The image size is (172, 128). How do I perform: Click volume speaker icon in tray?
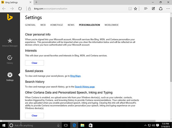pos(153,125)
